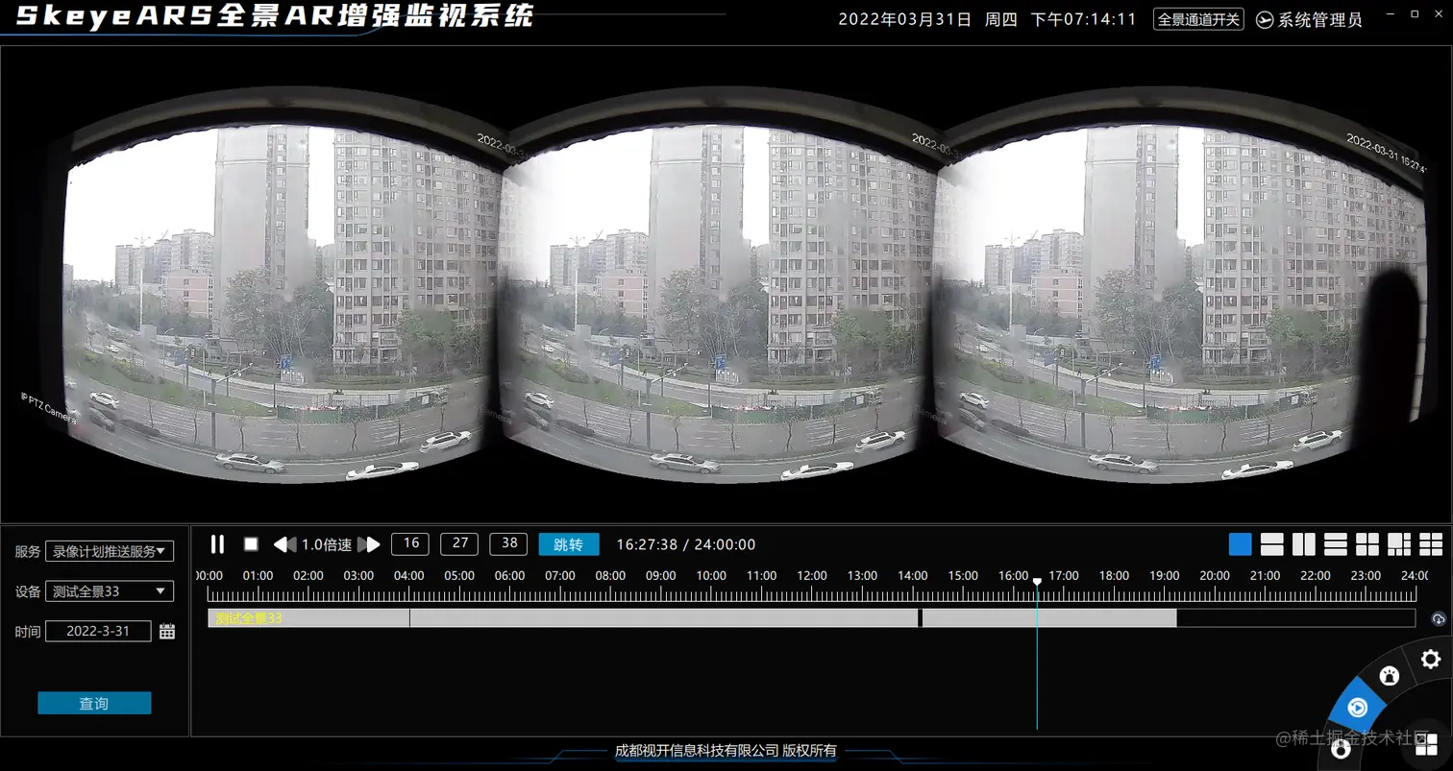Click the 时间 date field 2022-3-31
1453x771 pixels.
click(x=98, y=631)
